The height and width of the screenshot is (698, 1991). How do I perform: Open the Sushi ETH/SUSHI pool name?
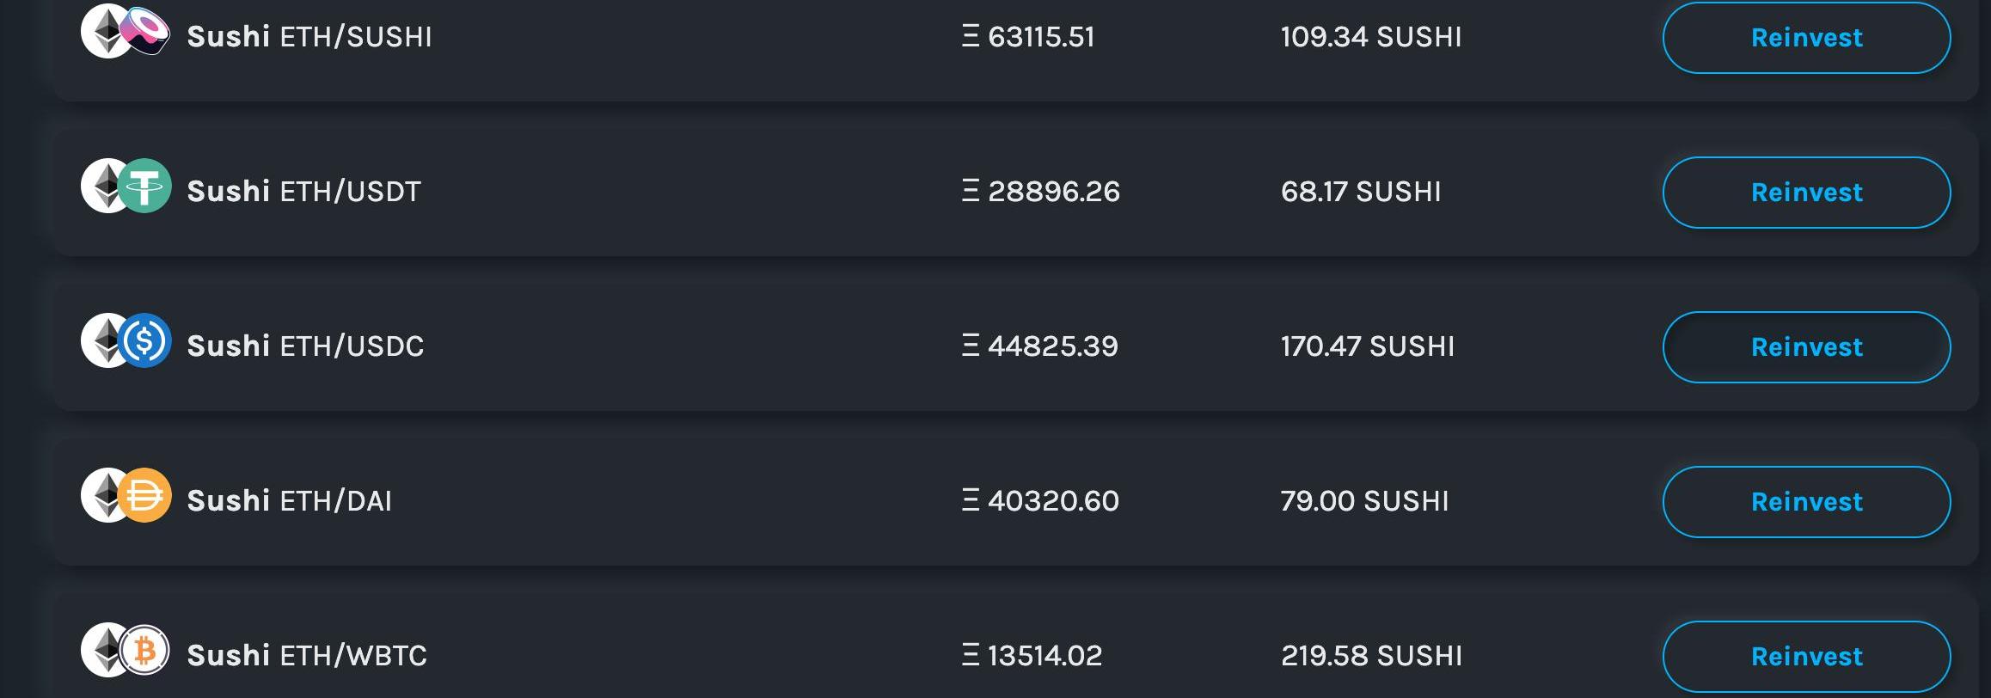309,37
